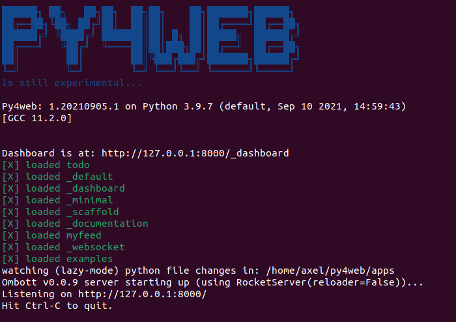Viewport: 456px width, 322px height.
Task: Click the Py4web version number 1.20210905.1
Action: (x=87, y=106)
